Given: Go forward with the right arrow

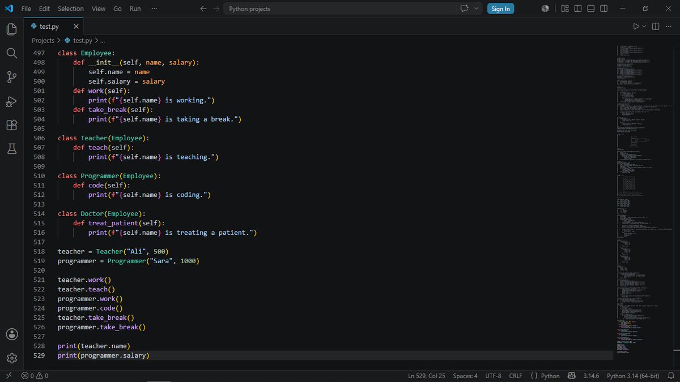Looking at the screenshot, I should 216,8.
